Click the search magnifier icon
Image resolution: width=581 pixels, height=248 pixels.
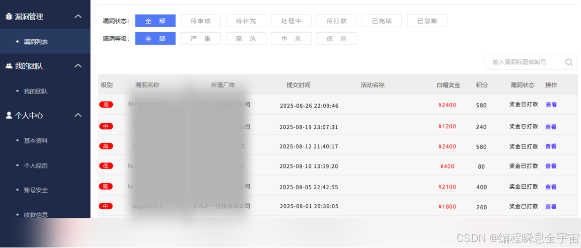pos(569,62)
